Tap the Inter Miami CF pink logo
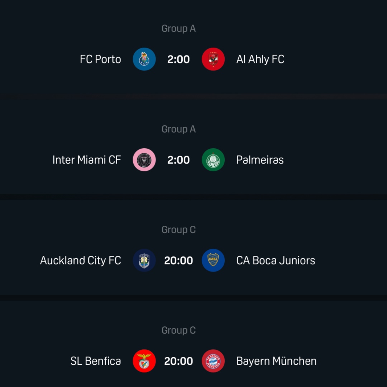The width and height of the screenshot is (387, 387). (144, 160)
